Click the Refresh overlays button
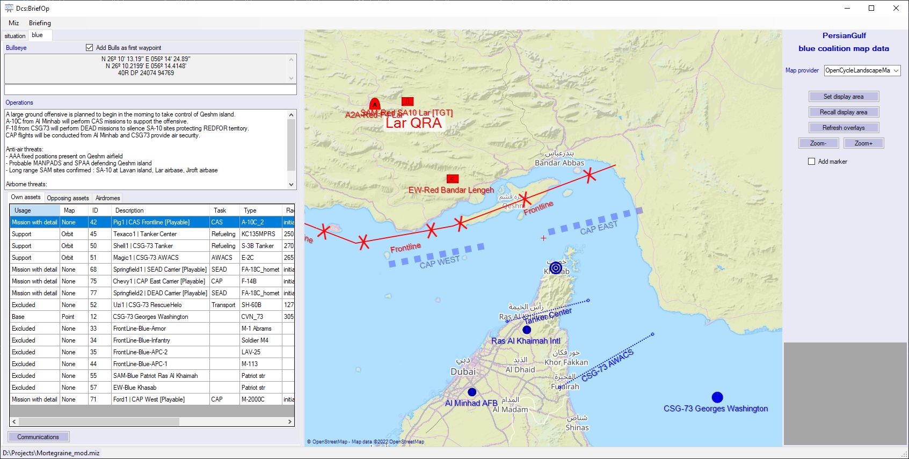Viewport: 909px width, 459px height. pyautogui.click(x=843, y=128)
